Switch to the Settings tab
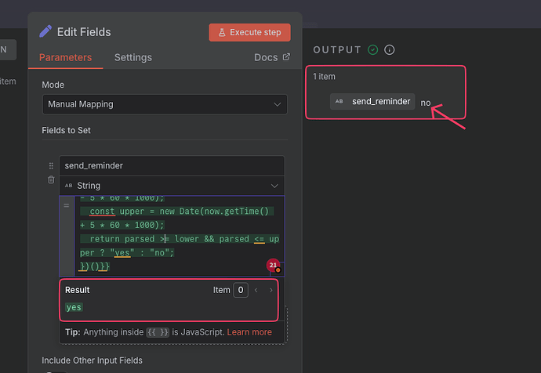The width and height of the screenshot is (541, 373). 133,57
